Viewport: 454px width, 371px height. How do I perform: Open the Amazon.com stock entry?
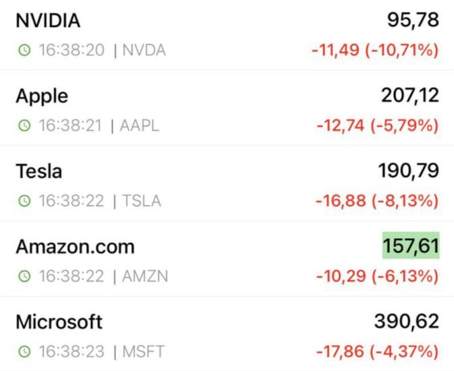75,247
